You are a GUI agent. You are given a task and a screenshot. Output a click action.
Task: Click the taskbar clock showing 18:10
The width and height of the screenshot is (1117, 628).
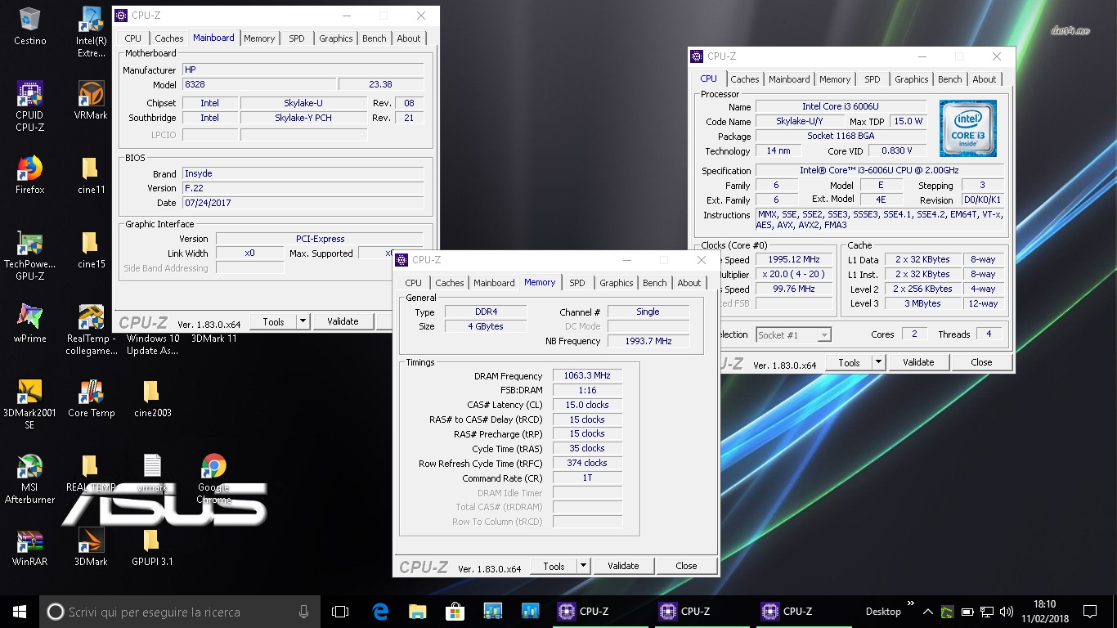coord(1044,611)
